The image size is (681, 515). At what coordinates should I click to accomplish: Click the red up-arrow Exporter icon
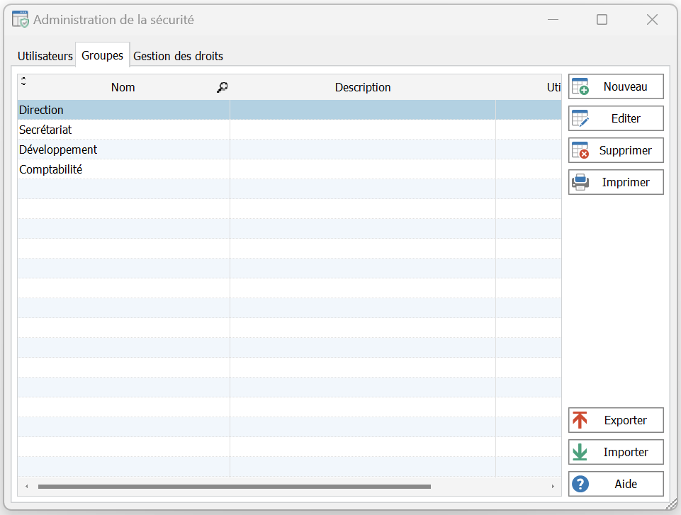point(580,420)
